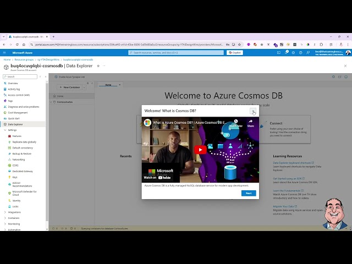Select Home in Data Explorer tree

71,96
